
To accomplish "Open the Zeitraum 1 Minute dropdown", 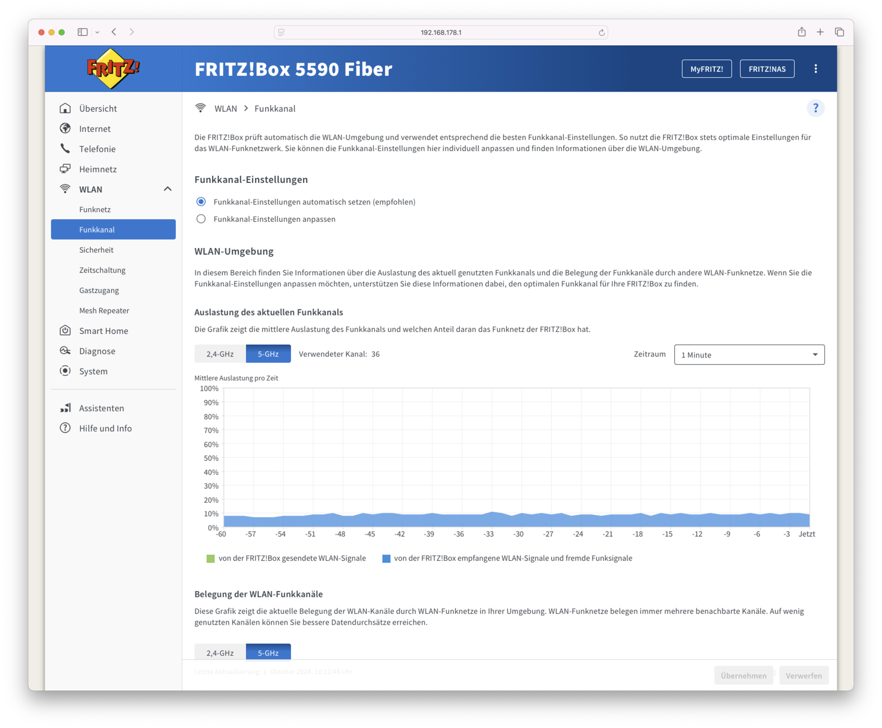I will pyautogui.click(x=749, y=354).
